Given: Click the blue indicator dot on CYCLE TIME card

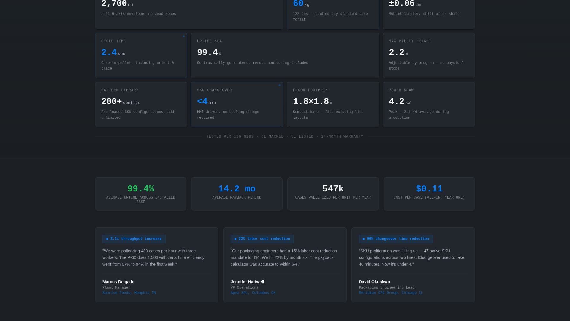Looking at the screenshot, I should [184, 36].
